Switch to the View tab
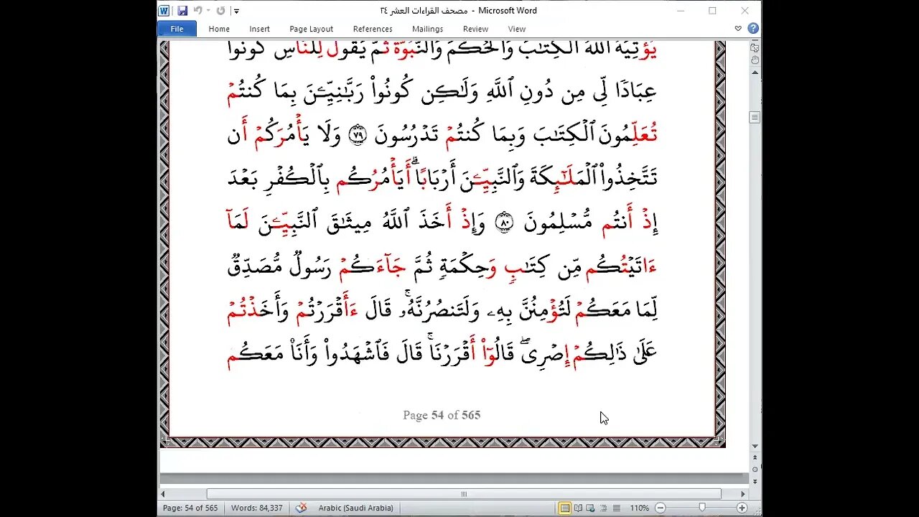The image size is (919, 517). click(x=517, y=29)
